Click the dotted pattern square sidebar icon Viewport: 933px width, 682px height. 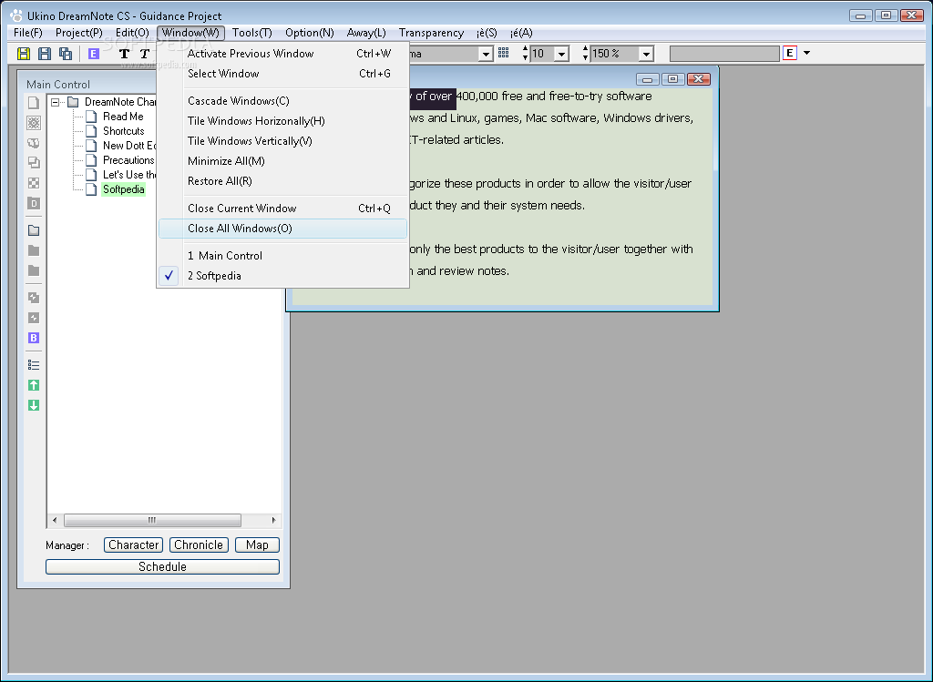34,123
